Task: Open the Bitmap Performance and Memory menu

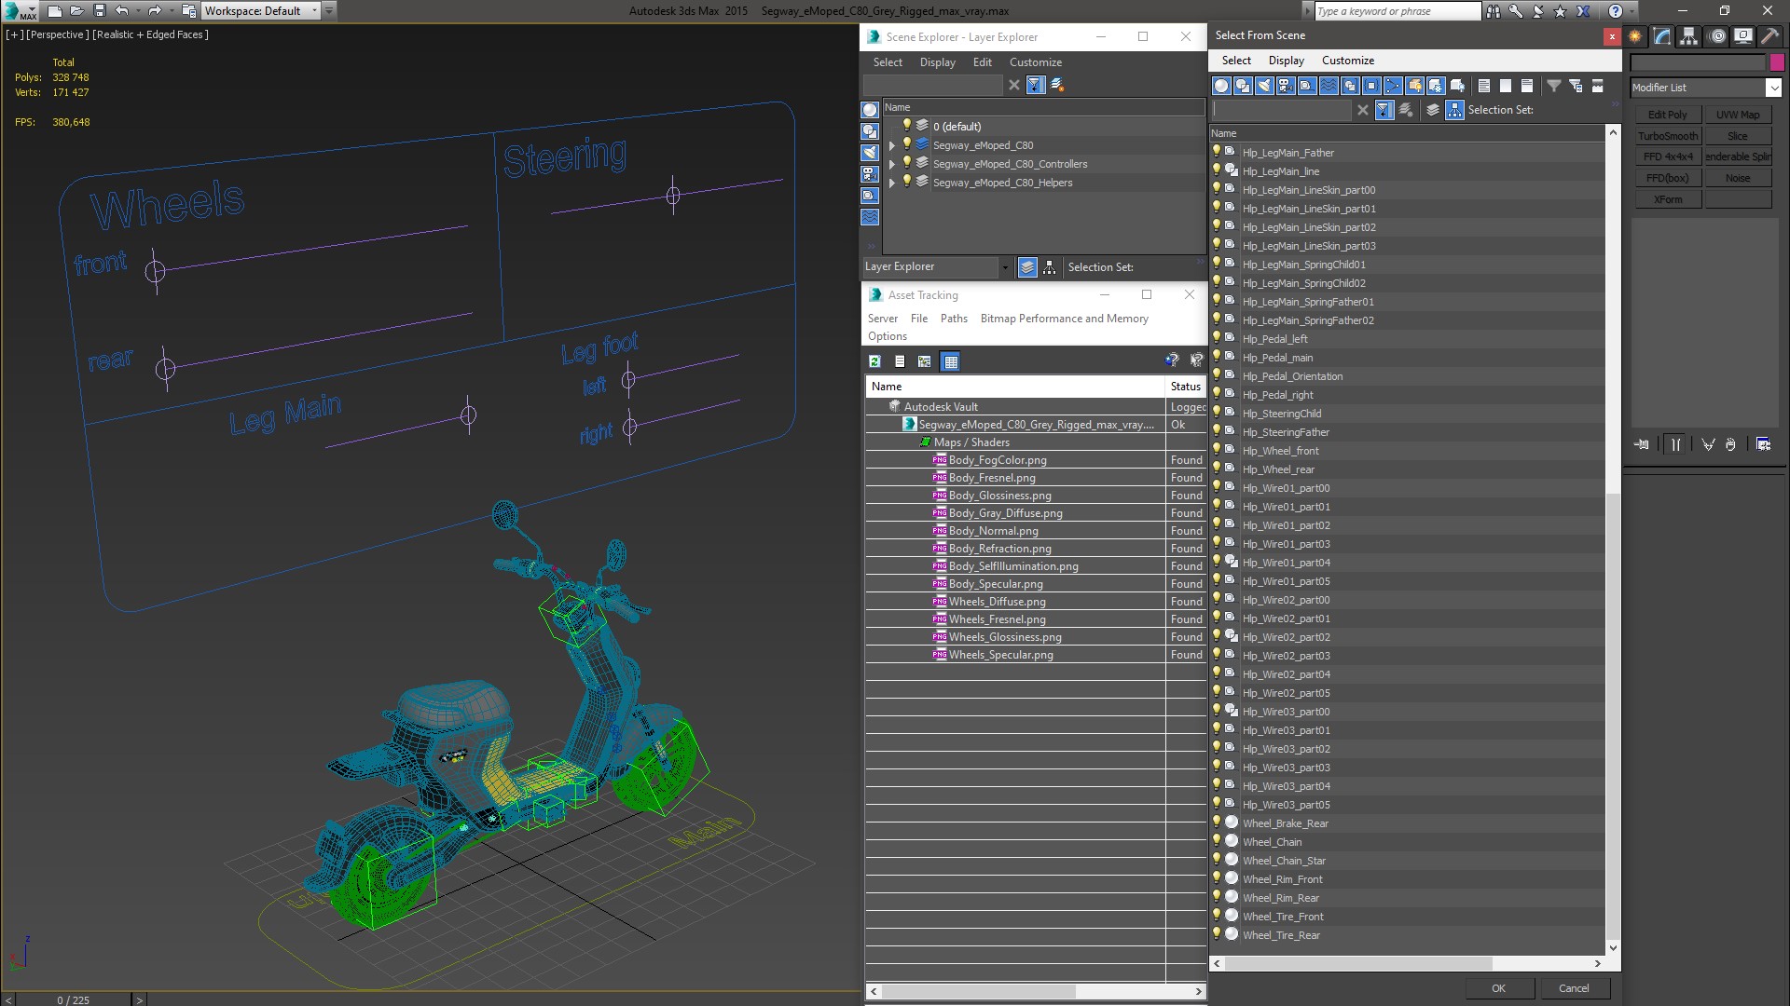Action: (1064, 319)
